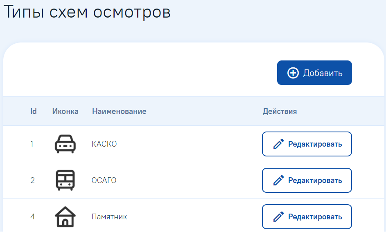Screen dimensions: 386x232
Task: Edit the Памятник scheme type
Action: click(x=307, y=217)
